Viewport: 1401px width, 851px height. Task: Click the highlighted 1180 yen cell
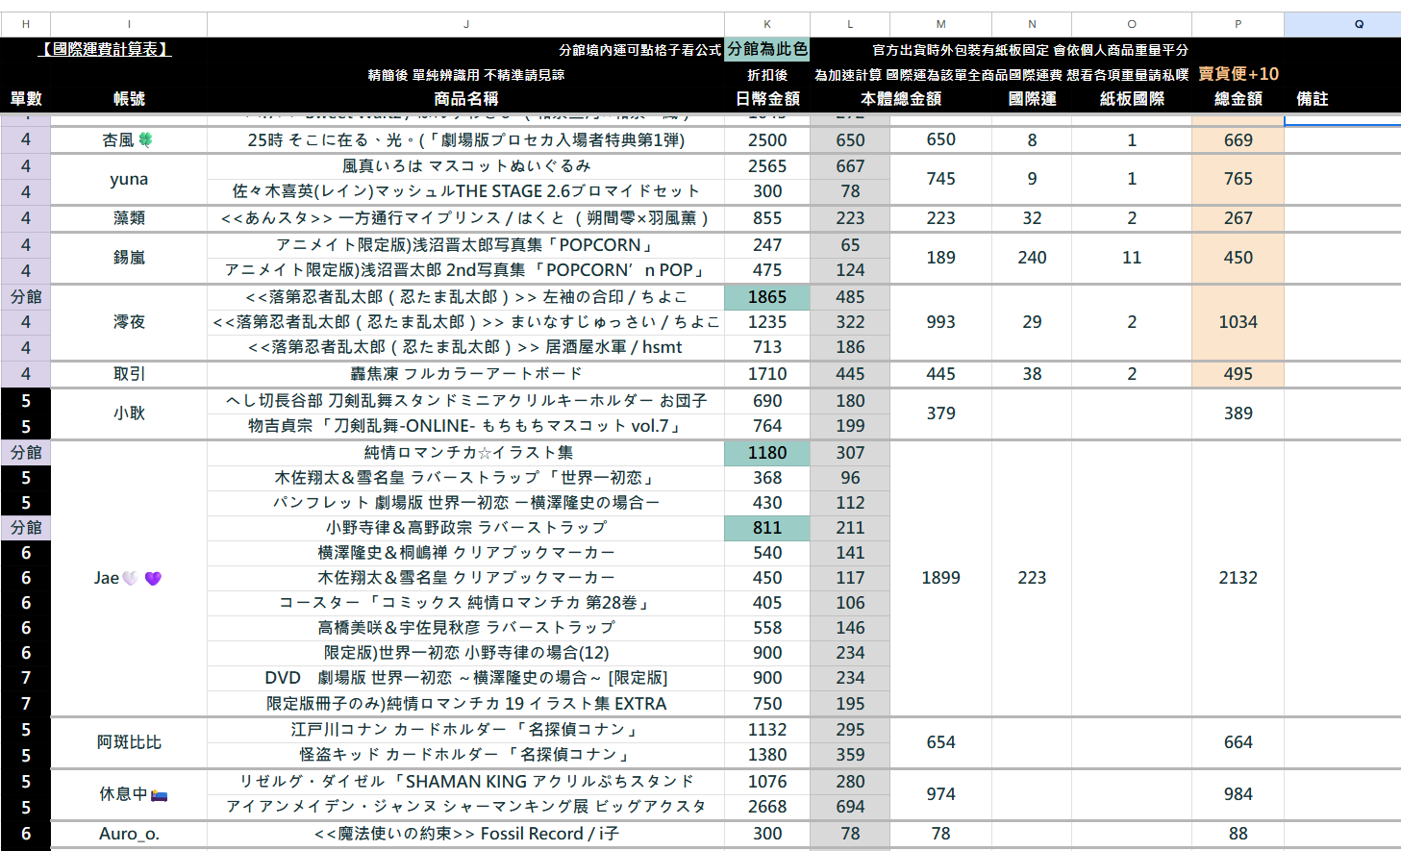[767, 453]
